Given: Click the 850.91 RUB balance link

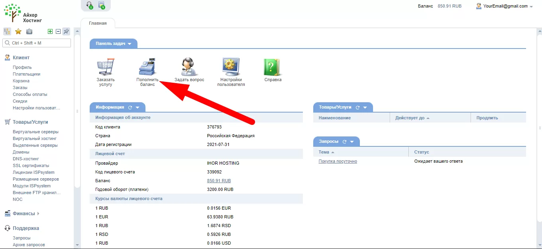Looking at the screenshot, I should point(219,181).
